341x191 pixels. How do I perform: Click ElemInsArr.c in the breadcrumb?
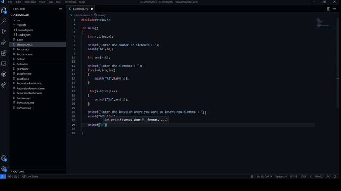[x=82, y=15]
